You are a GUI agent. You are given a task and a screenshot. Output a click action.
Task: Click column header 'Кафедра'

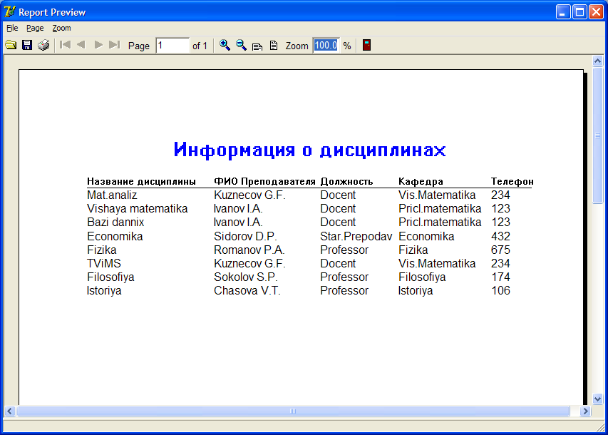[x=421, y=182]
